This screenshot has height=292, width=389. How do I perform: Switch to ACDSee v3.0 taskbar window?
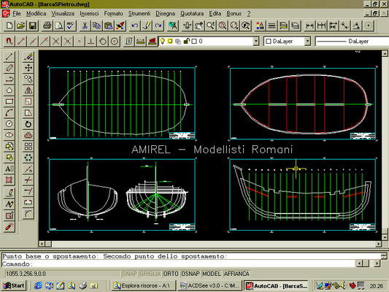(x=210, y=285)
